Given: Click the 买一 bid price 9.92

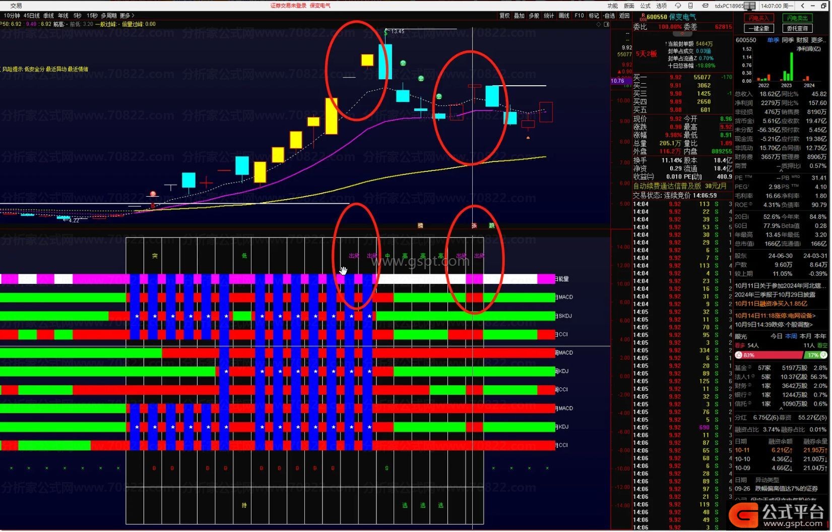Looking at the screenshot, I should click(675, 77).
